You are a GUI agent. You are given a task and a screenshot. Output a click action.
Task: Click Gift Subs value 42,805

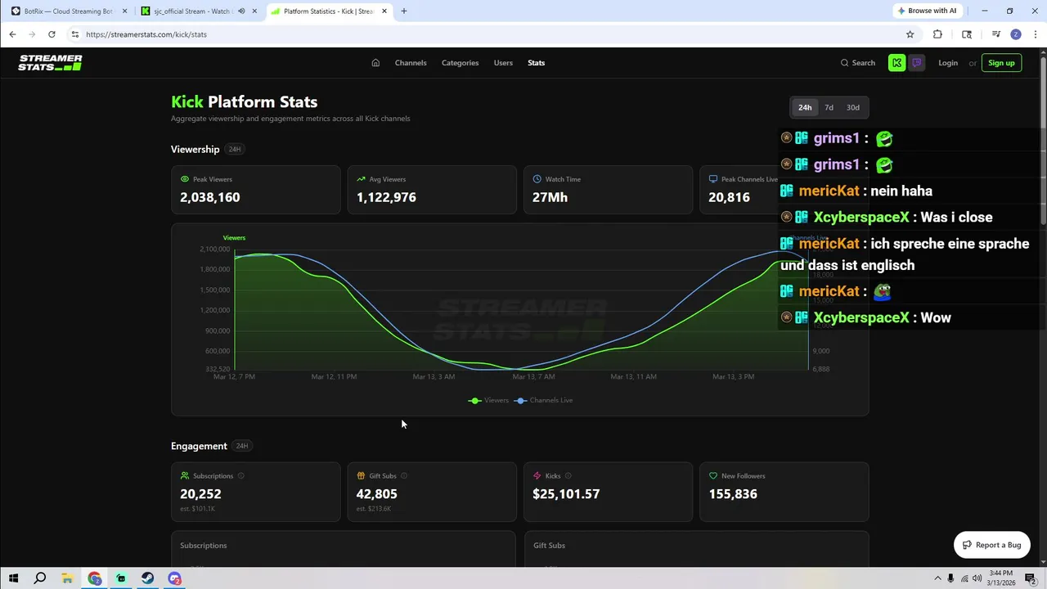tap(376, 494)
